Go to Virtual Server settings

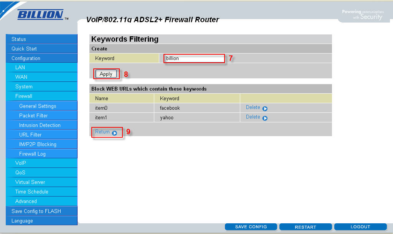[41, 182]
